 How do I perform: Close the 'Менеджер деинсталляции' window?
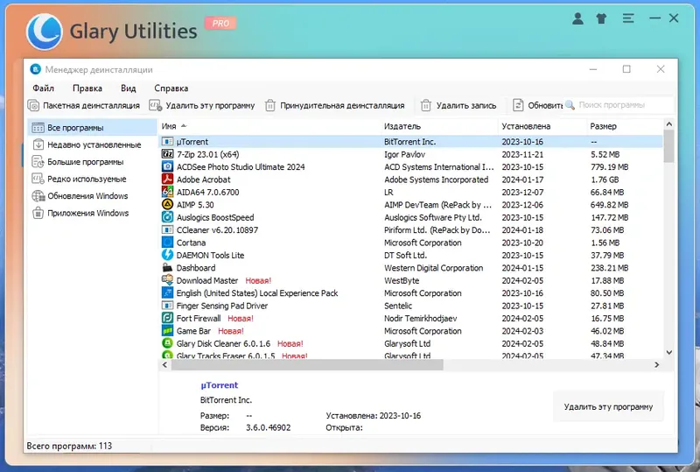pyautogui.click(x=661, y=69)
